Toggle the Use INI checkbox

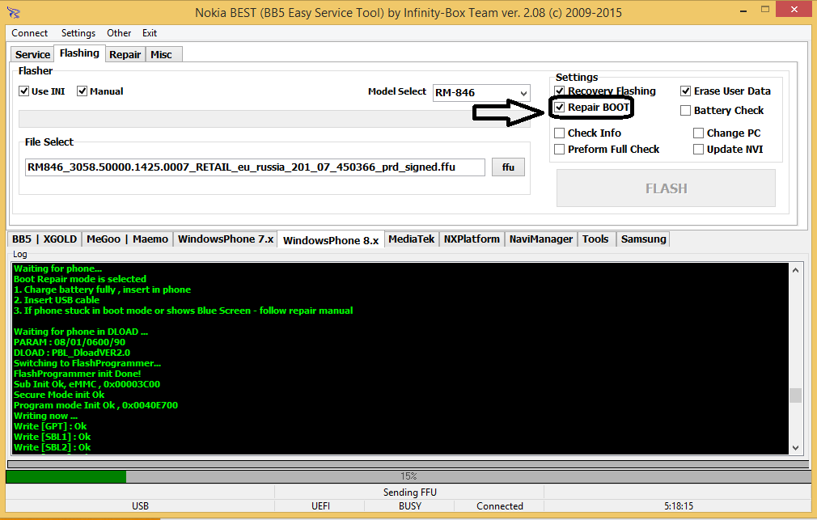pyautogui.click(x=24, y=91)
